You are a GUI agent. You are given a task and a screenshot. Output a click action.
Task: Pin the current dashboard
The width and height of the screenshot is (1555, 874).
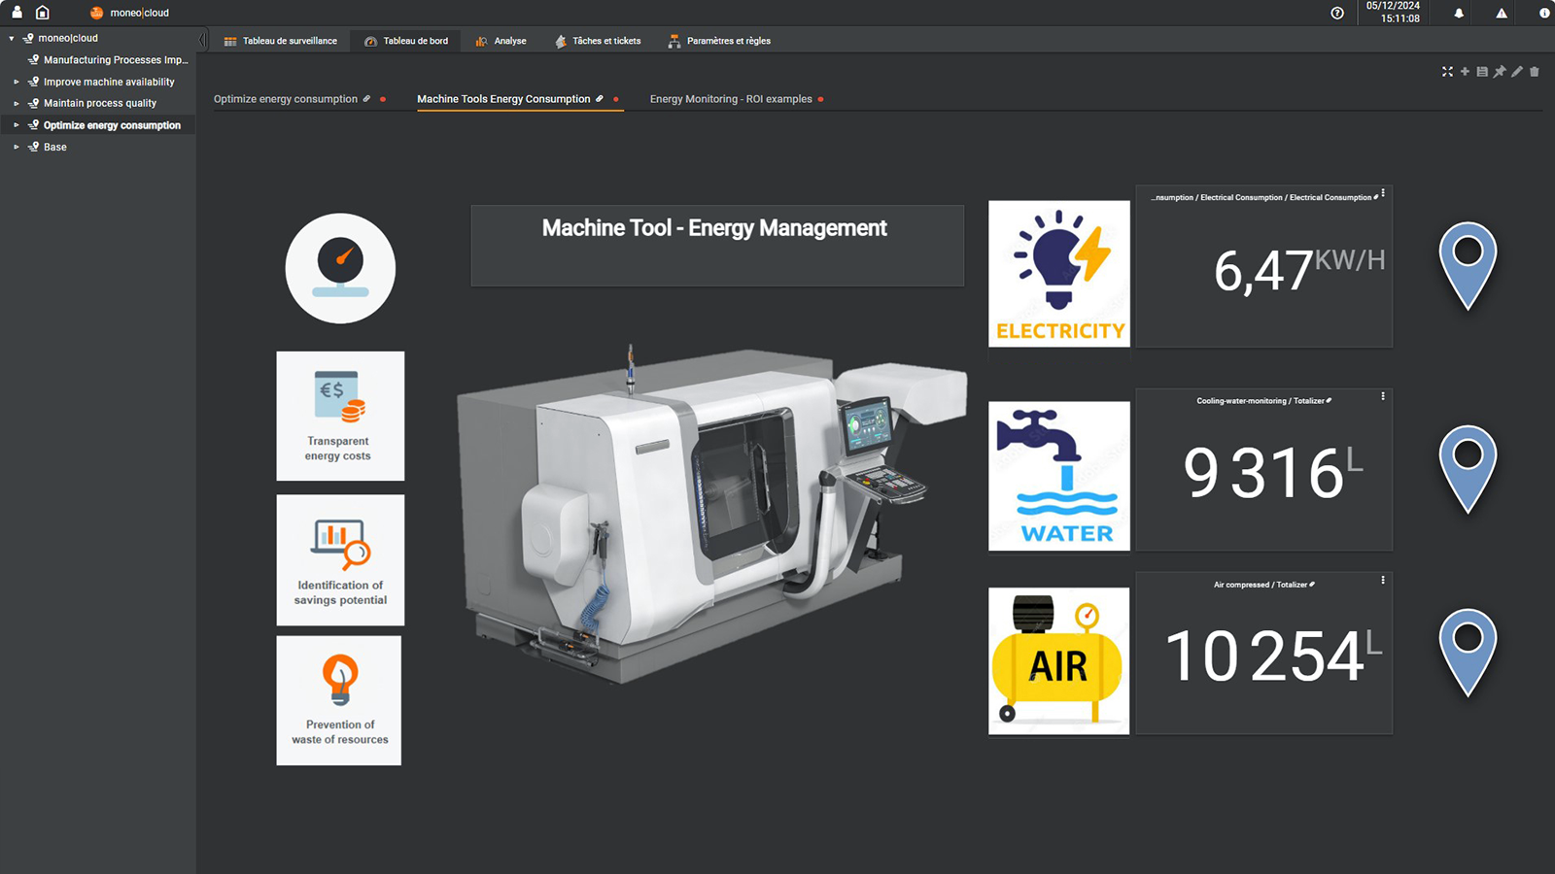coord(1498,71)
